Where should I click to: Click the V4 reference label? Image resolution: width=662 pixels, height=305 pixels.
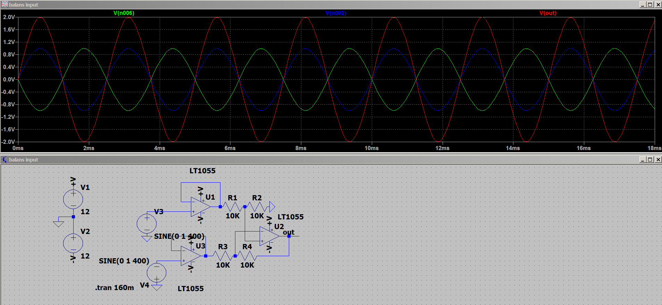(144, 285)
